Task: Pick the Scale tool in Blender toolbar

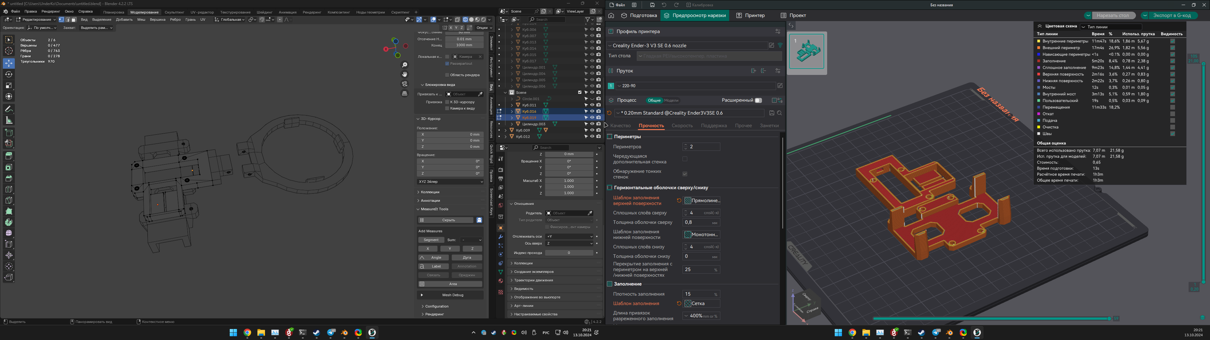Action: (9, 85)
